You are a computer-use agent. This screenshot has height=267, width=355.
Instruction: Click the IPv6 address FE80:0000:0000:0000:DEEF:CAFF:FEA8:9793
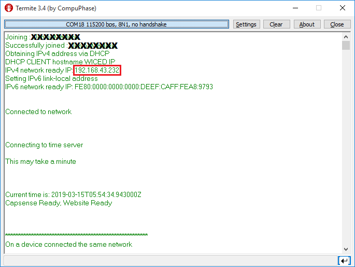point(144,87)
